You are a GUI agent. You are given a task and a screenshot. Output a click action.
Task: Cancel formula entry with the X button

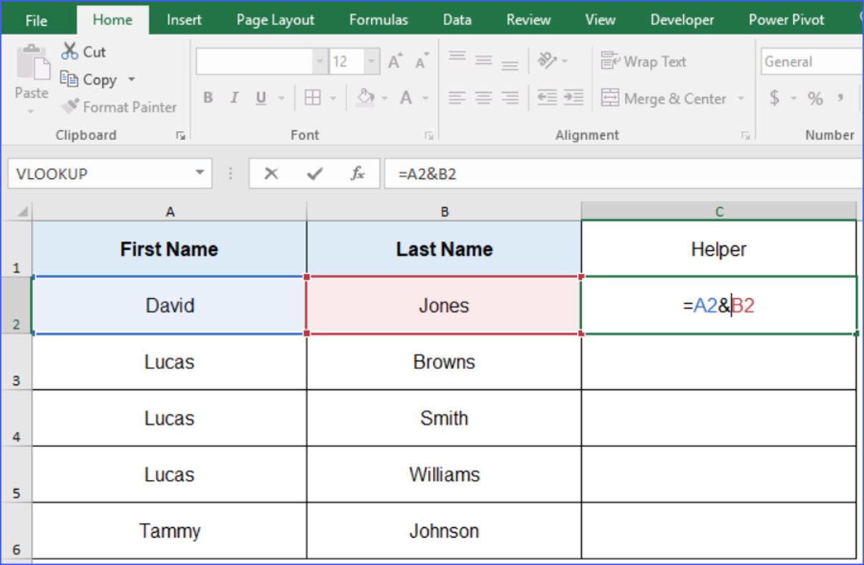point(273,173)
